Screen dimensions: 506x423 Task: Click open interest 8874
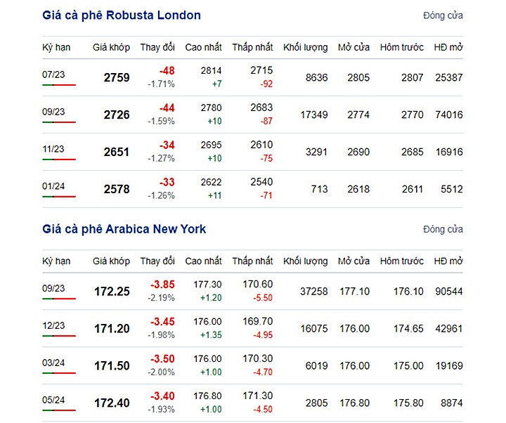point(451,403)
